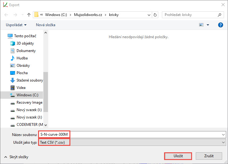Change the view with view icon

pyautogui.click(x=201, y=25)
